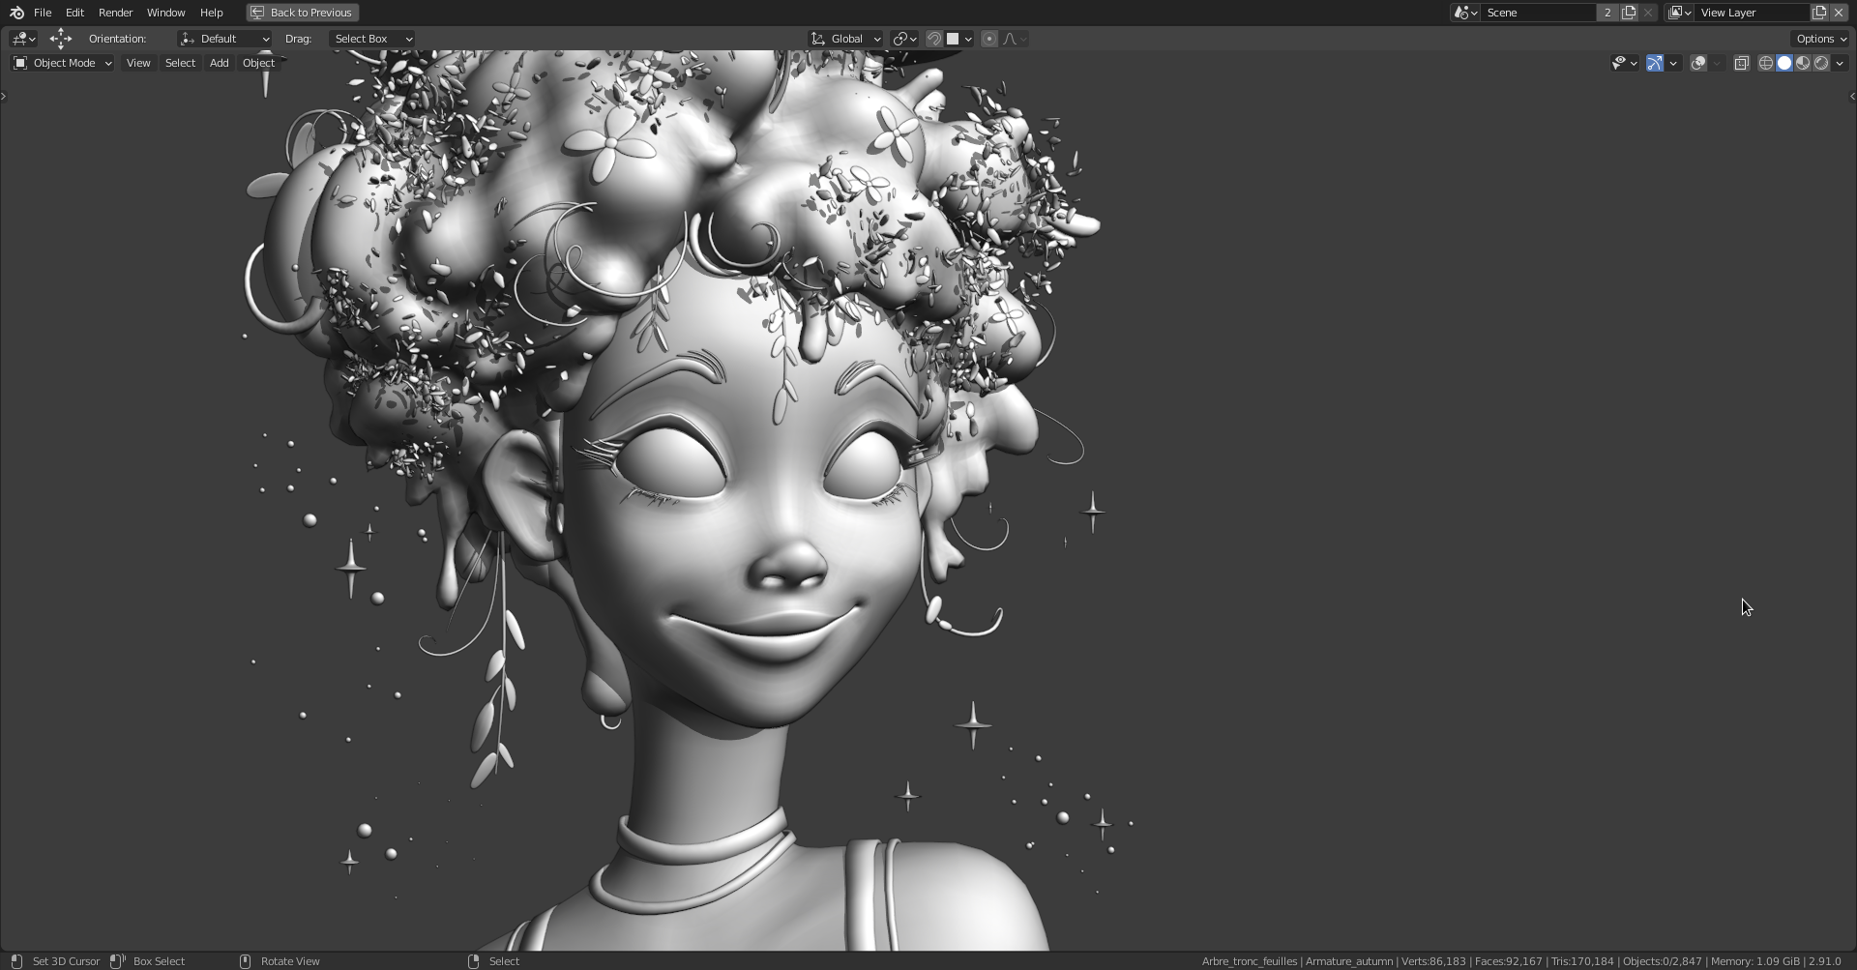Open the Object Mode dropdown
Image resolution: width=1857 pixels, height=970 pixels.
[62, 63]
